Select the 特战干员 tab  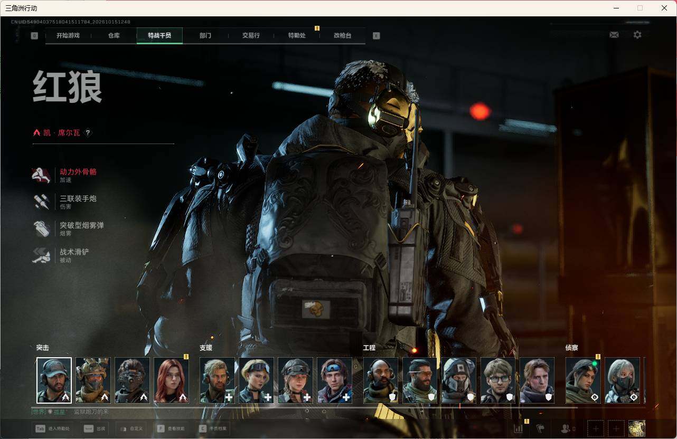coord(159,35)
